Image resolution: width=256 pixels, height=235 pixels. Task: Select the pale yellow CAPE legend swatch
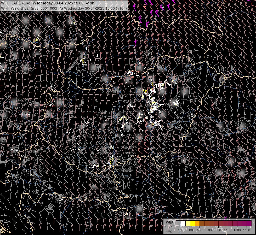click(188, 223)
